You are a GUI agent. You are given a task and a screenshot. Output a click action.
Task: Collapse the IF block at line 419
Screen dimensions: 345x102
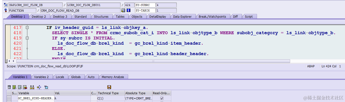27,38
